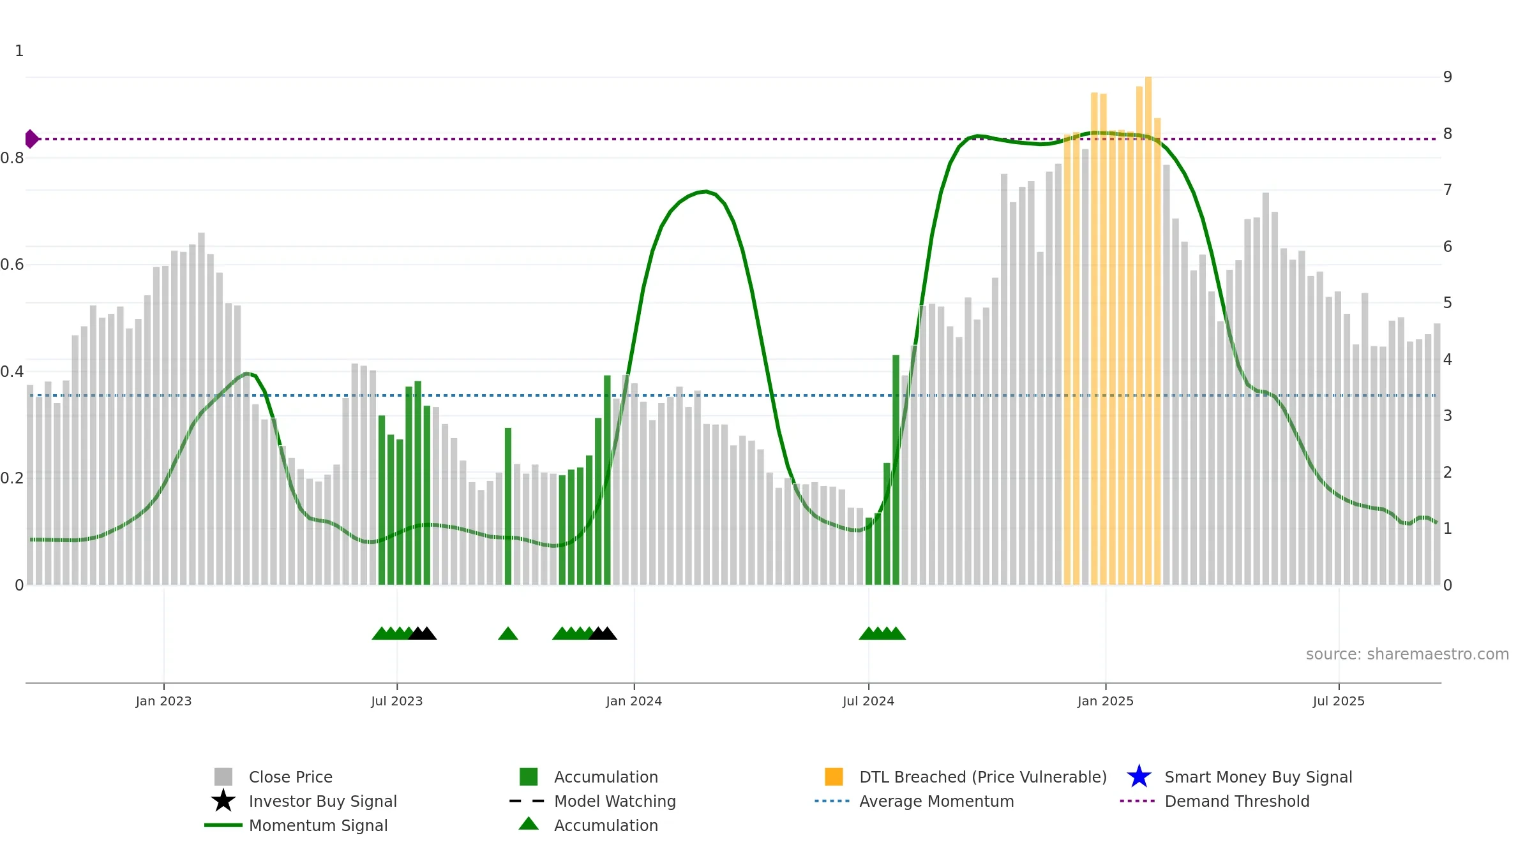The width and height of the screenshot is (1532, 861).
Task: Click the Model Watching dashed line icon
Action: coord(527,800)
